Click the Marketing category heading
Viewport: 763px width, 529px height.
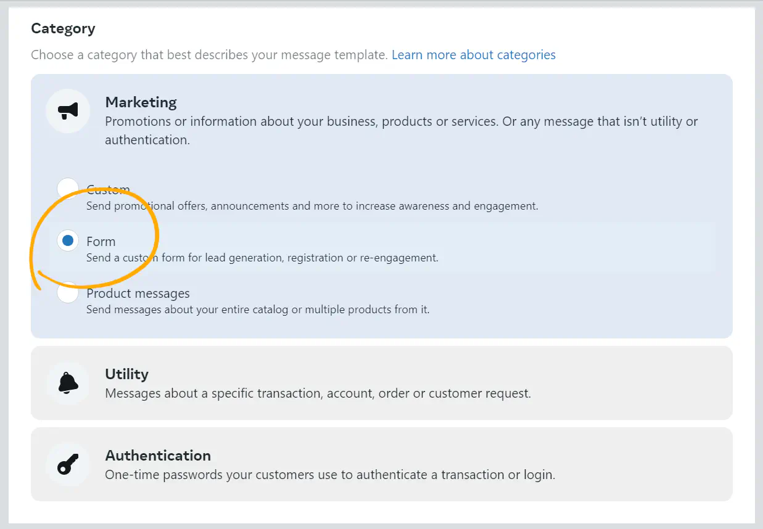[x=141, y=102]
